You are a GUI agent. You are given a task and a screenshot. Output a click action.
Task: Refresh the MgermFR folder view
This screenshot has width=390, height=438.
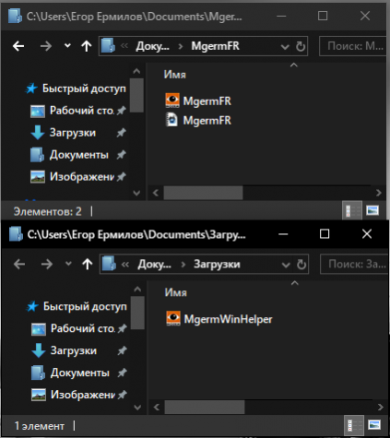[301, 46]
